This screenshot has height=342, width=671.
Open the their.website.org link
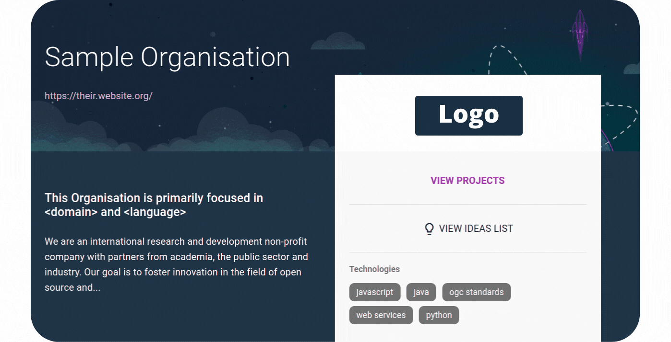click(98, 96)
